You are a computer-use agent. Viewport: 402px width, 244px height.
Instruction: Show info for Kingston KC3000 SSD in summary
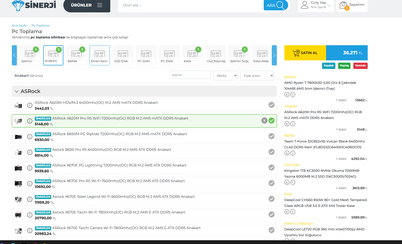pyautogui.click(x=293, y=182)
